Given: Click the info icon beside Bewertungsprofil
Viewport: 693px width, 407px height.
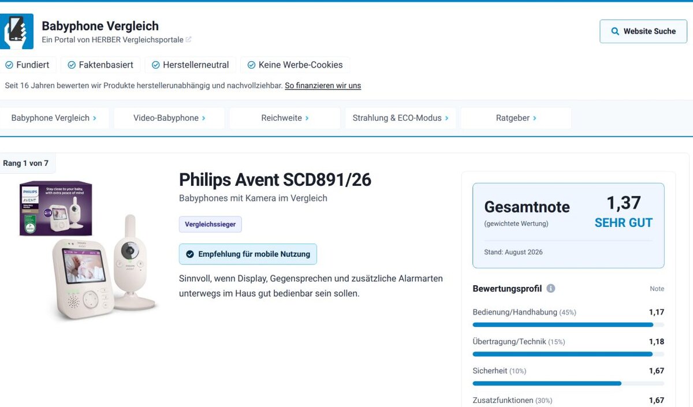Looking at the screenshot, I should click(x=551, y=288).
